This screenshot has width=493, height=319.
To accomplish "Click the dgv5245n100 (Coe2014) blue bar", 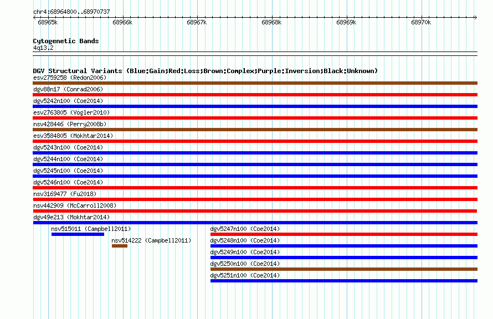I will 255,176.
